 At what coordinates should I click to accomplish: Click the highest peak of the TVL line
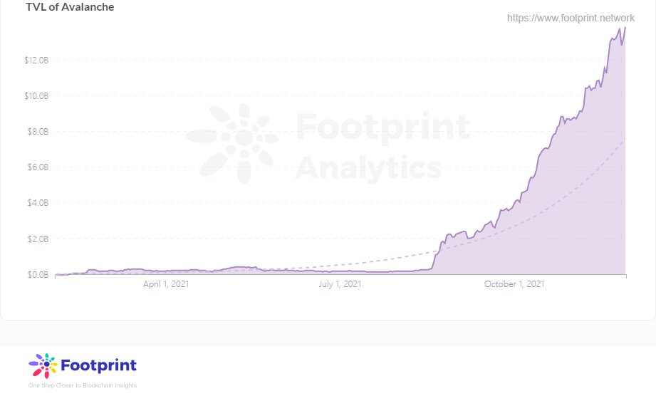pos(625,28)
